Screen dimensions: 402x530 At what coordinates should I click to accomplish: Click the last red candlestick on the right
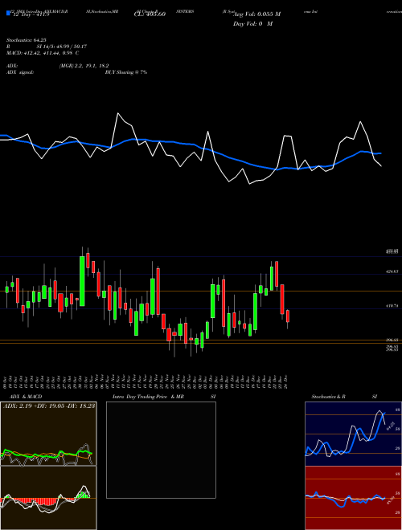click(288, 316)
